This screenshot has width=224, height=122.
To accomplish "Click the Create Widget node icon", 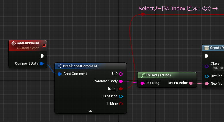I will (206, 48).
